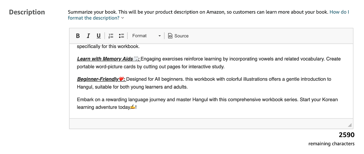Toggle bold formatting in the toolbar

[78, 36]
